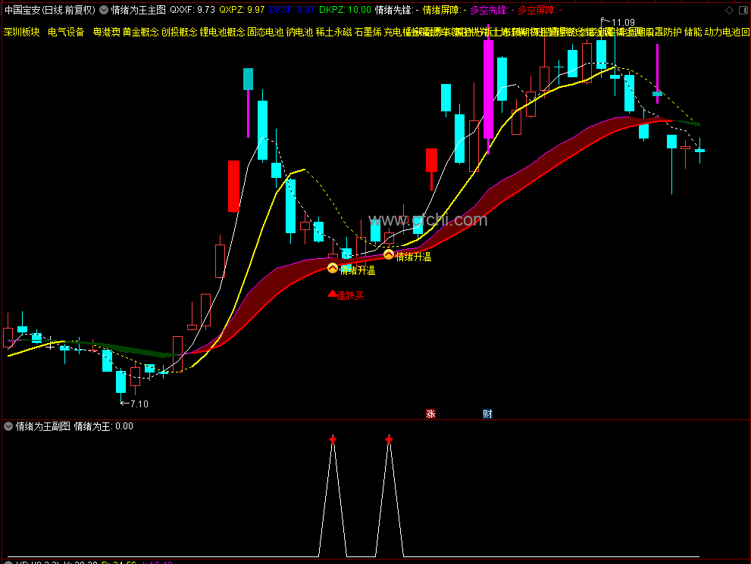Select the 锂电池概念 sector label
The image size is (751, 564).
(222, 32)
